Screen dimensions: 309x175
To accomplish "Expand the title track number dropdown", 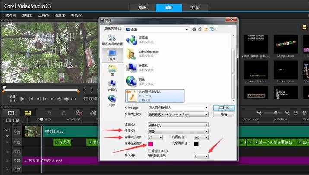I will click(206, 156).
